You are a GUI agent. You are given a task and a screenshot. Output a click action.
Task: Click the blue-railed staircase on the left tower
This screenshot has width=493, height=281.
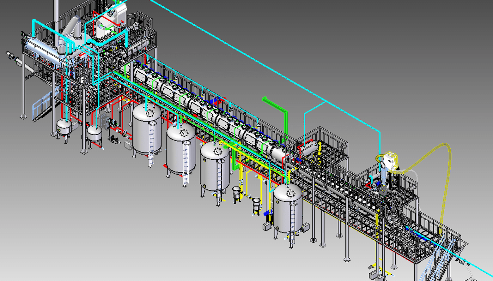click(43, 107)
